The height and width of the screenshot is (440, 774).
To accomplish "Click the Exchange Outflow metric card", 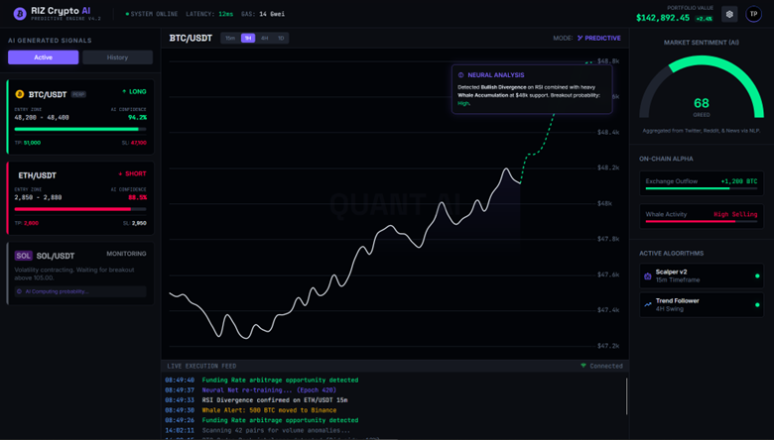I will tap(701, 183).
